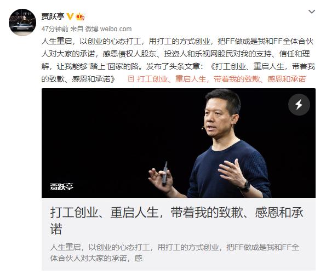Click the document icon before the orange link

[131, 79]
